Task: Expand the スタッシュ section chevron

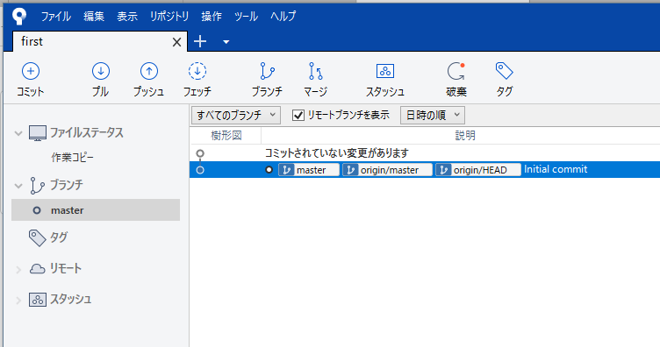Action: click(x=18, y=301)
